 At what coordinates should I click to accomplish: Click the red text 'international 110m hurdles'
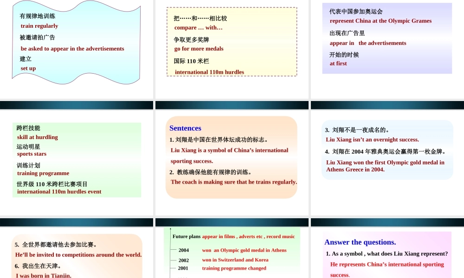tap(210, 72)
